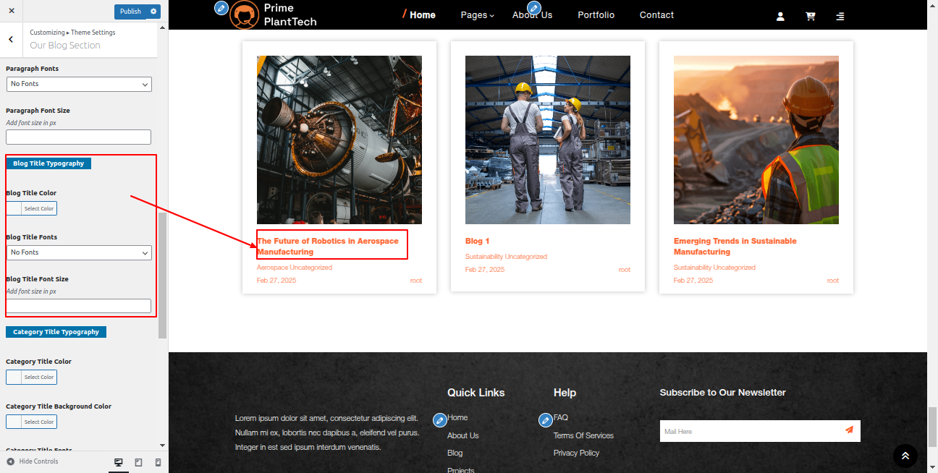The image size is (938, 473).
Task: Click the user account icon in header
Action: (780, 17)
